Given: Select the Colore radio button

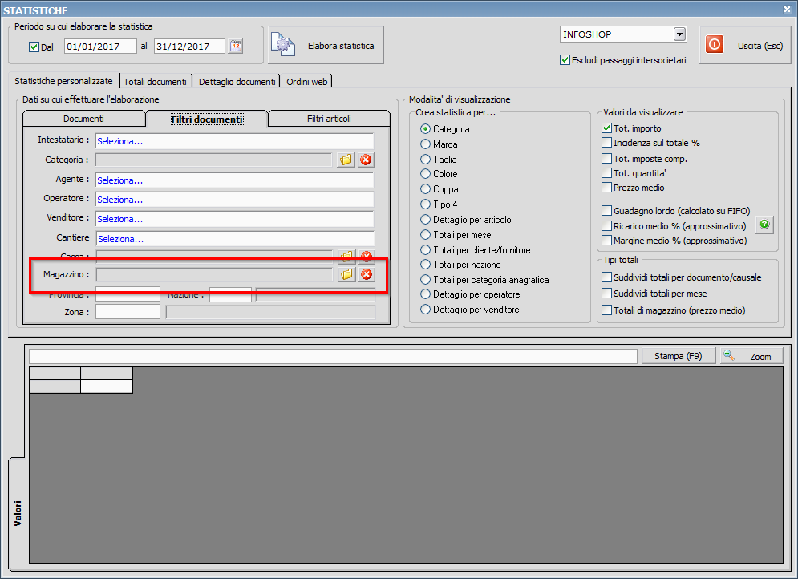Looking at the screenshot, I should coord(425,174).
